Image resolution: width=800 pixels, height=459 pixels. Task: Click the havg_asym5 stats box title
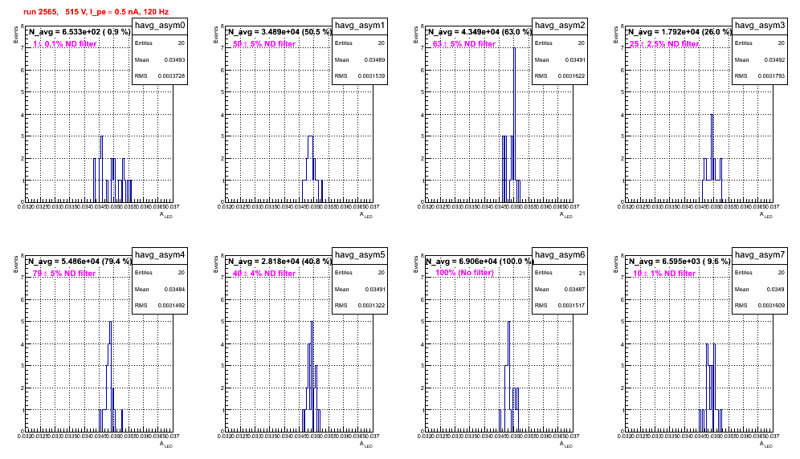coord(360,255)
